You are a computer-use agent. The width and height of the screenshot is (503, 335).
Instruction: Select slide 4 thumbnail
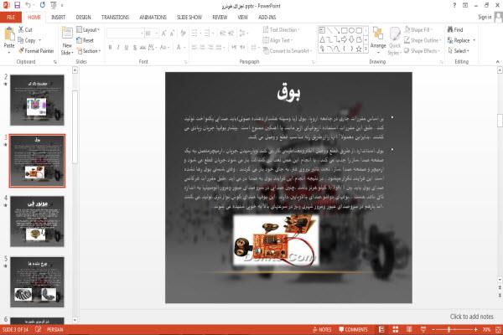(37, 221)
